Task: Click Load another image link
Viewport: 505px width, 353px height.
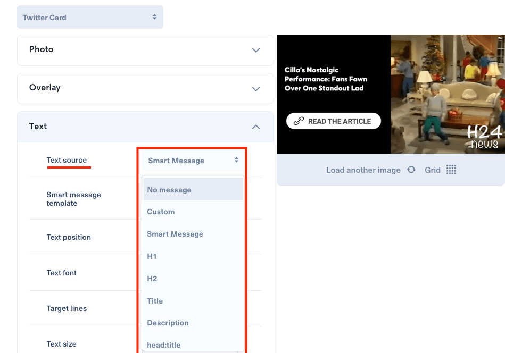Action: 363,170
